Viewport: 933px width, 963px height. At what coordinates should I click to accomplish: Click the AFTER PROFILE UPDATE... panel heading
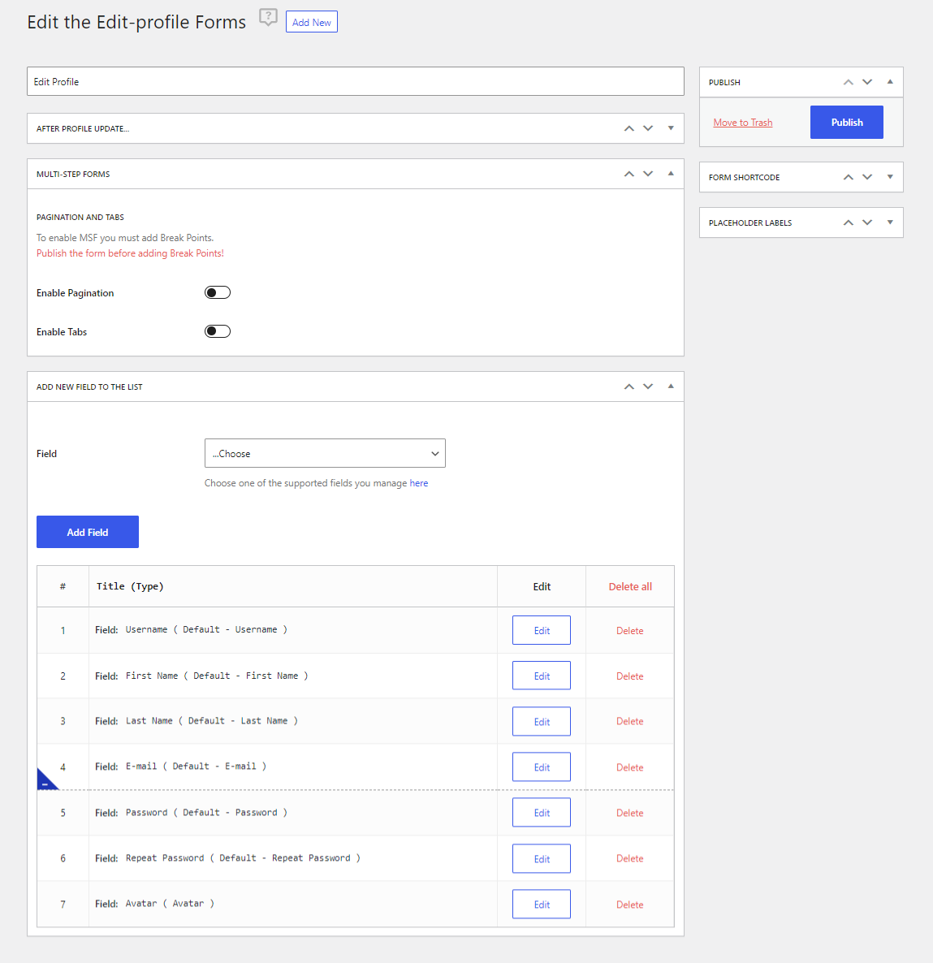click(x=83, y=129)
